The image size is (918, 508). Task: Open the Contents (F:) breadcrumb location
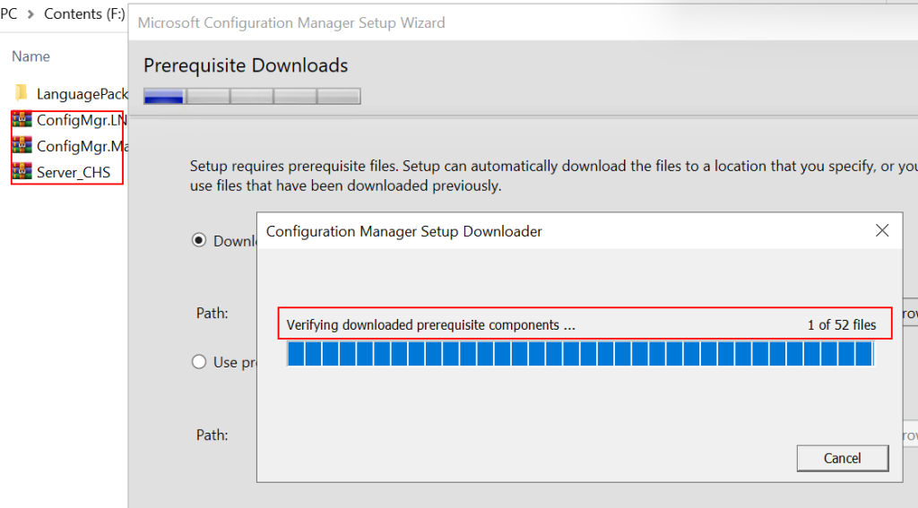click(83, 14)
